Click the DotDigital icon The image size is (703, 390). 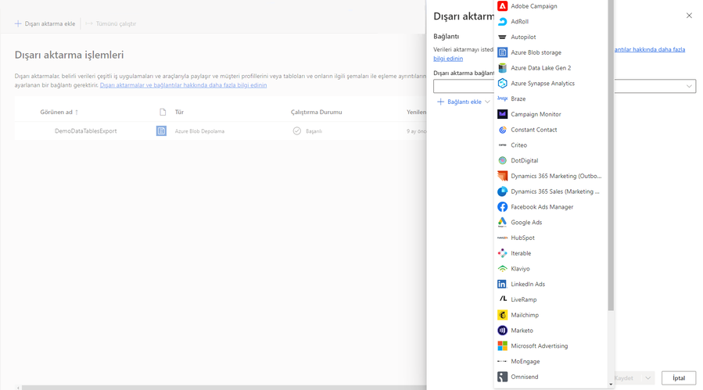[502, 160]
